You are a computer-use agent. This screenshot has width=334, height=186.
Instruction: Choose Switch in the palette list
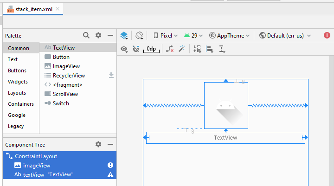tap(78, 103)
